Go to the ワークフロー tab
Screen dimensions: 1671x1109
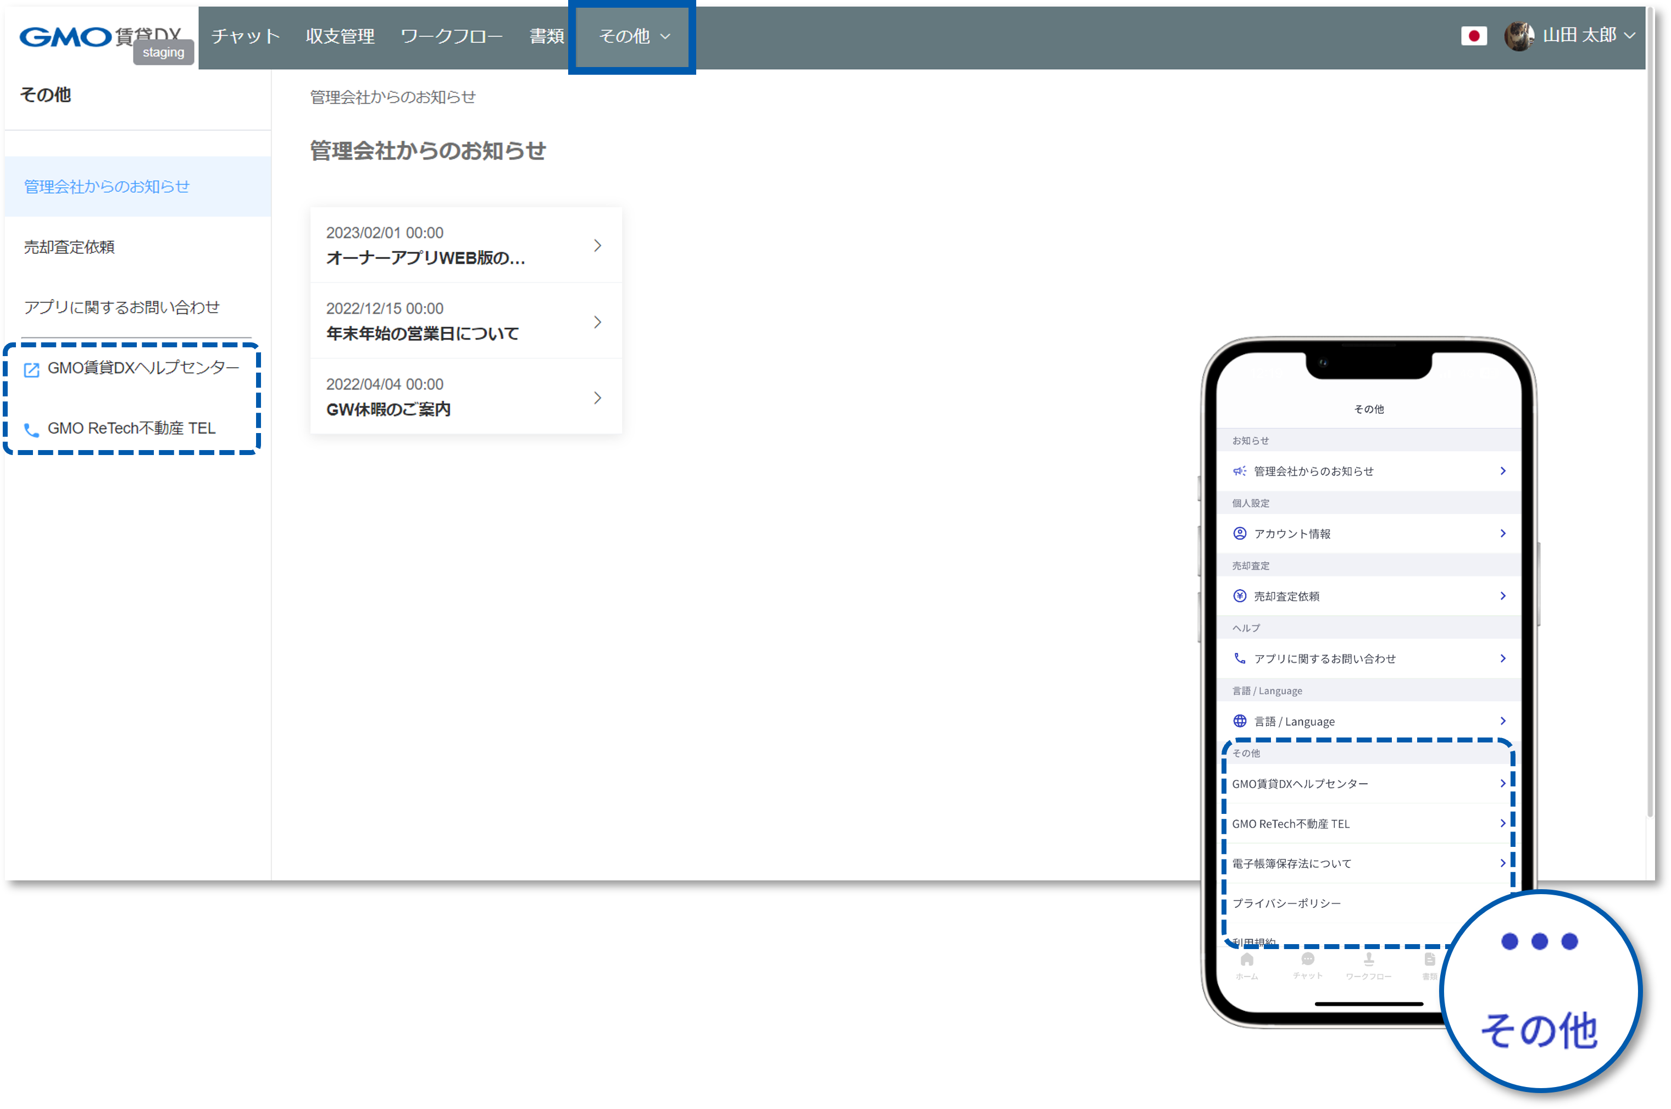pos(451,36)
